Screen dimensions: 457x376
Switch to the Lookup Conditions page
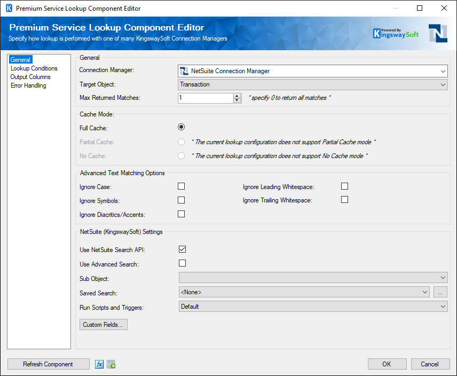pyautogui.click(x=34, y=68)
